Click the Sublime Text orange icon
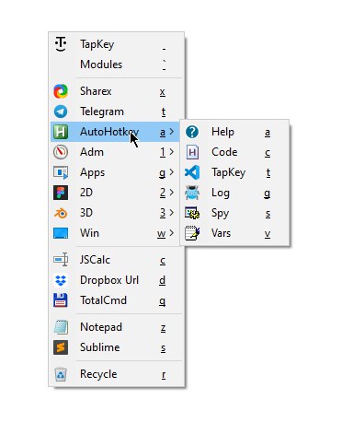Viewport: 353px width, 446px height. 61,347
